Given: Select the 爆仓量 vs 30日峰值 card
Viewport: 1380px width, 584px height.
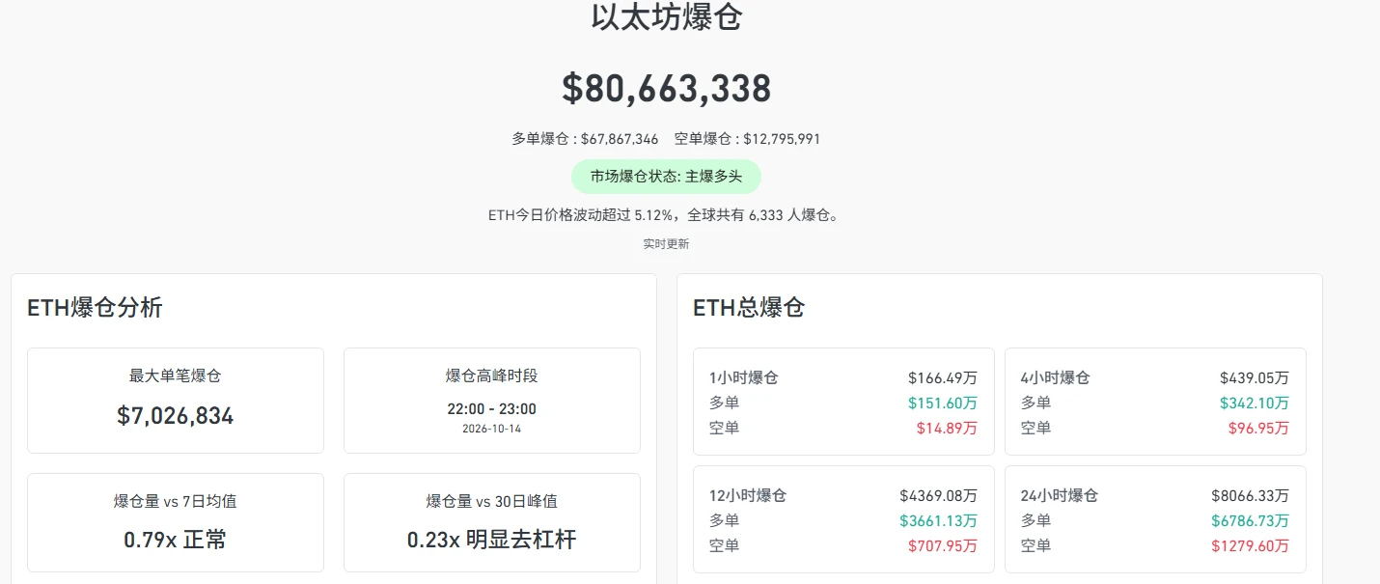Looking at the screenshot, I should [x=492, y=522].
